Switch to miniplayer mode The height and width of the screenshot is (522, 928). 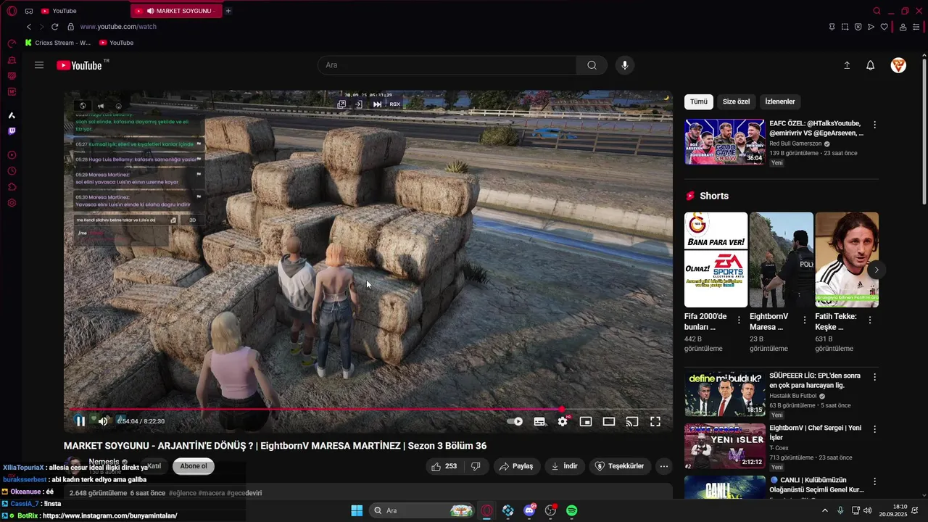click(586, 421)
